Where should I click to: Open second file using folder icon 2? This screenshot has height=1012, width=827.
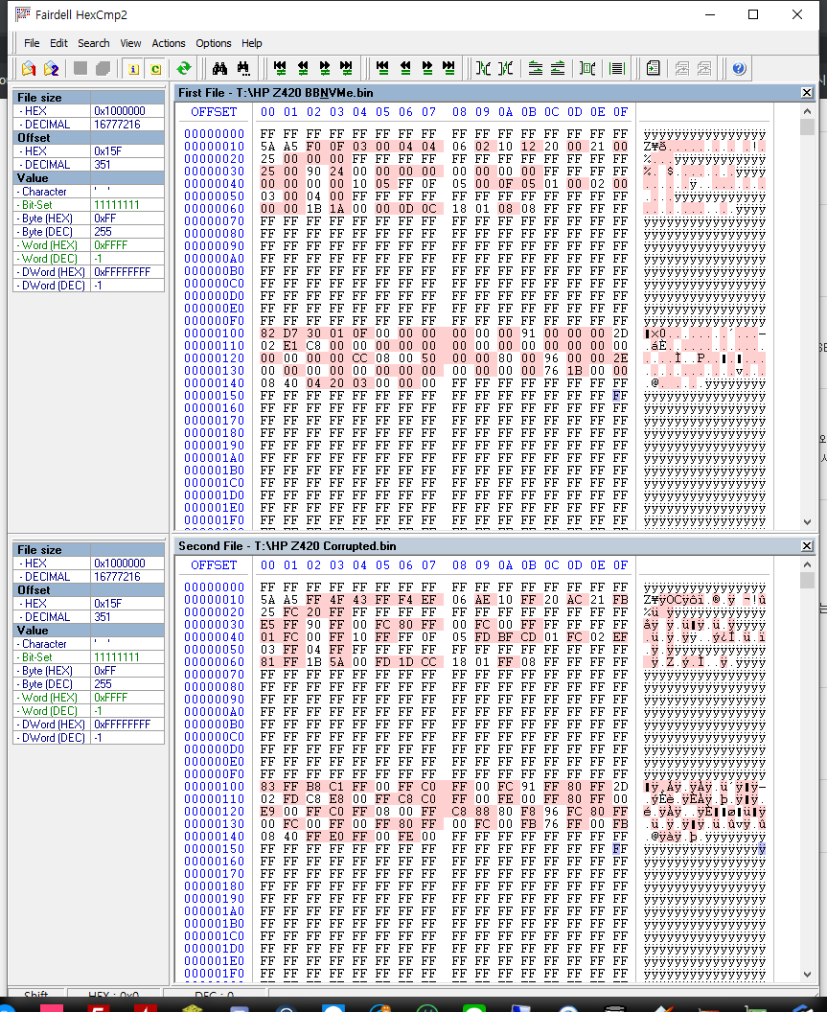(51, 68)
